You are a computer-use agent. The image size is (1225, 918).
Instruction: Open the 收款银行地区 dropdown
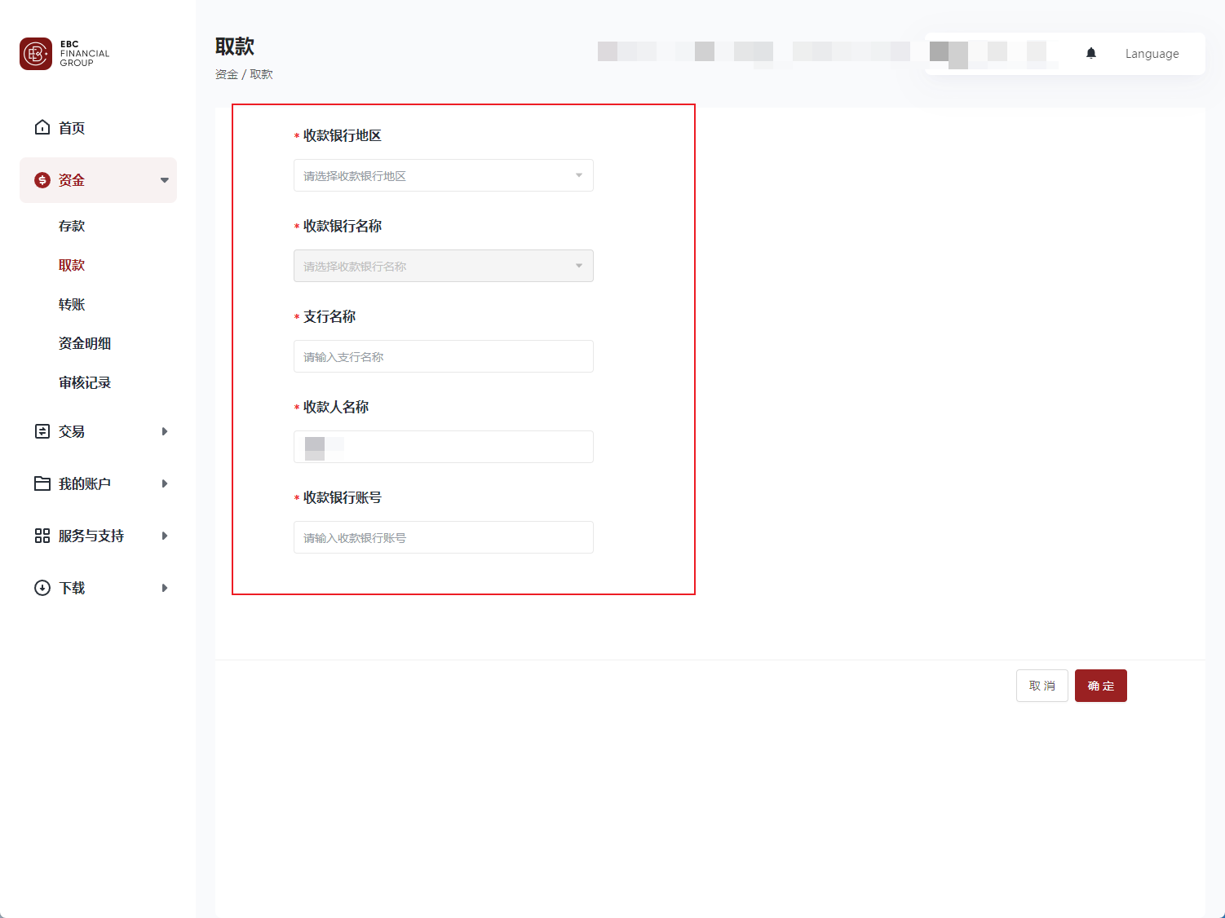point(444,175)
